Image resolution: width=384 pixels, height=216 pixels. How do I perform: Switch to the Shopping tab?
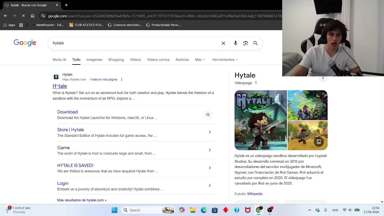tap(116, 59)
